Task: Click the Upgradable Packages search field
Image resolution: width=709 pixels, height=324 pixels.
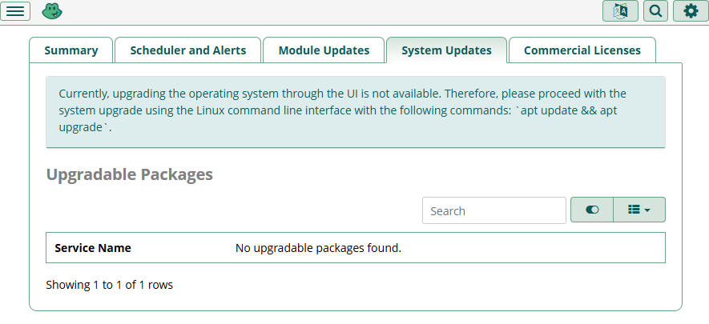Action: (x=494, y=210)
